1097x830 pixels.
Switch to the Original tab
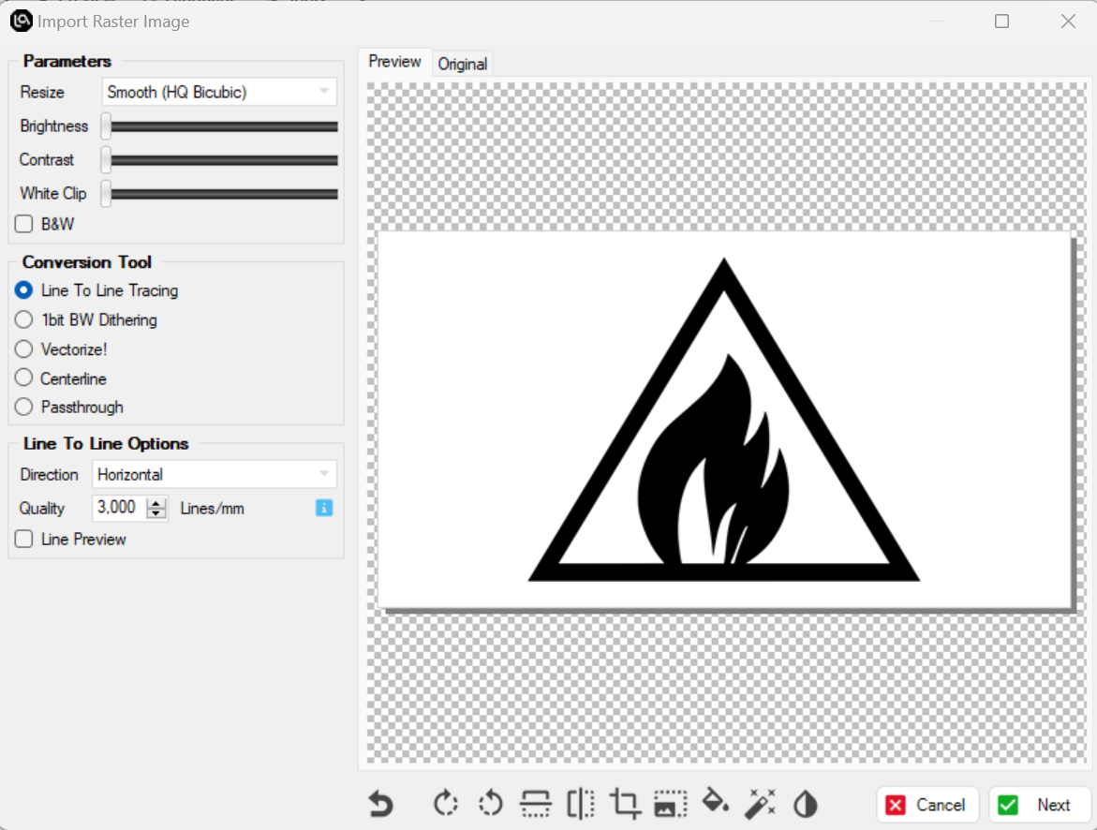(x=463, y=64)
